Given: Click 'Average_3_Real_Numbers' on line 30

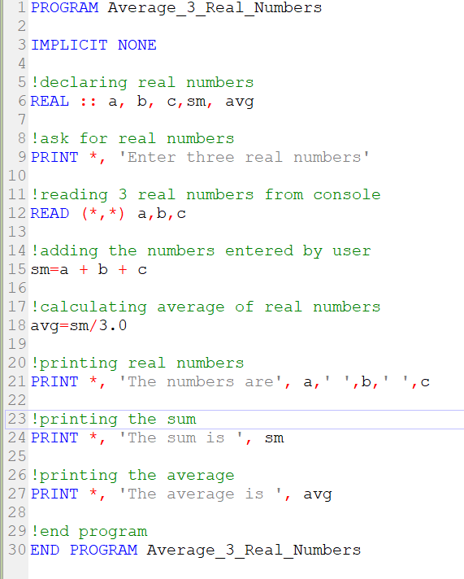Looking at the screenshot, I should [254, 551].
